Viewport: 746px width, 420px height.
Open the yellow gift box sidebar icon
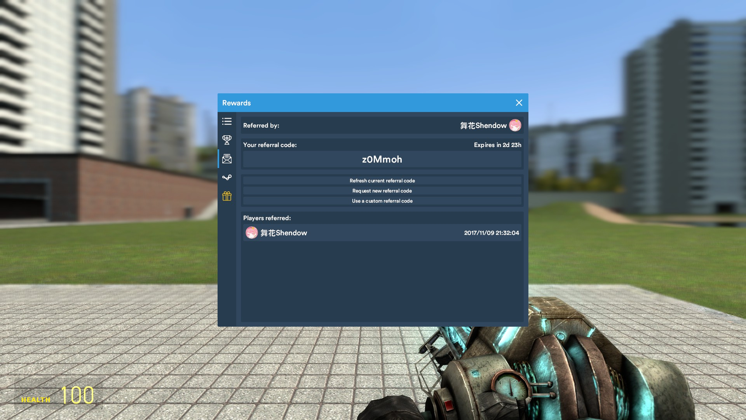(x=227, y=196)
